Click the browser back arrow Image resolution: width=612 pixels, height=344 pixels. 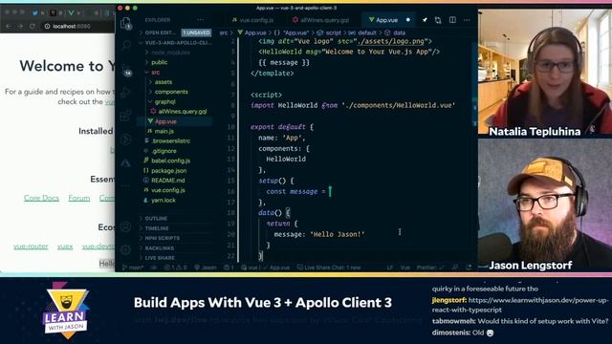click(9, 26)
